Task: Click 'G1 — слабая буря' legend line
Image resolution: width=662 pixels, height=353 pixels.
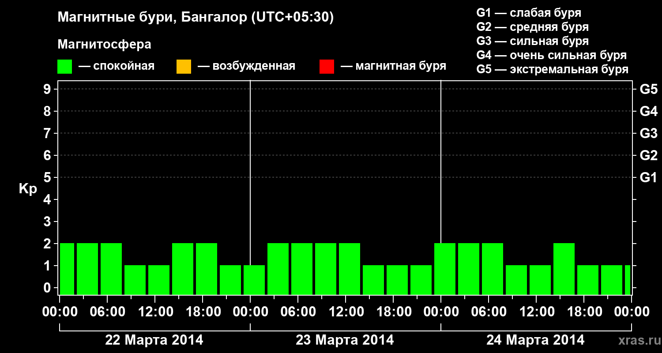Action: click(x=529, y=13)
